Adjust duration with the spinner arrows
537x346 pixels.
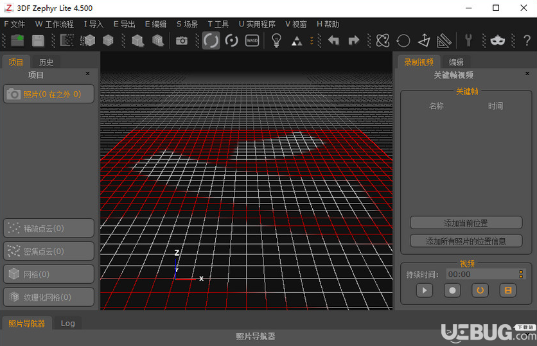click(521, 274)
